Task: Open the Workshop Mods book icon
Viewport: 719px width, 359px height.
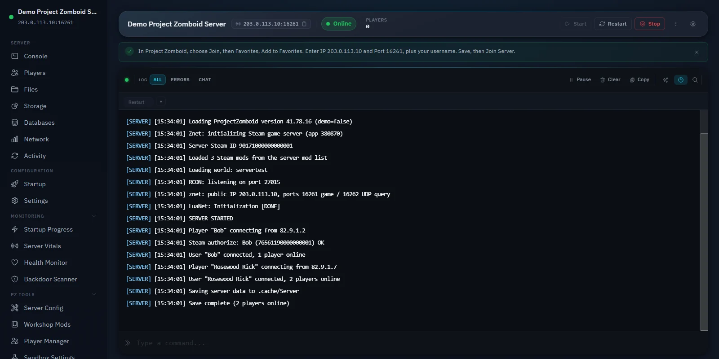Action: 15,324
